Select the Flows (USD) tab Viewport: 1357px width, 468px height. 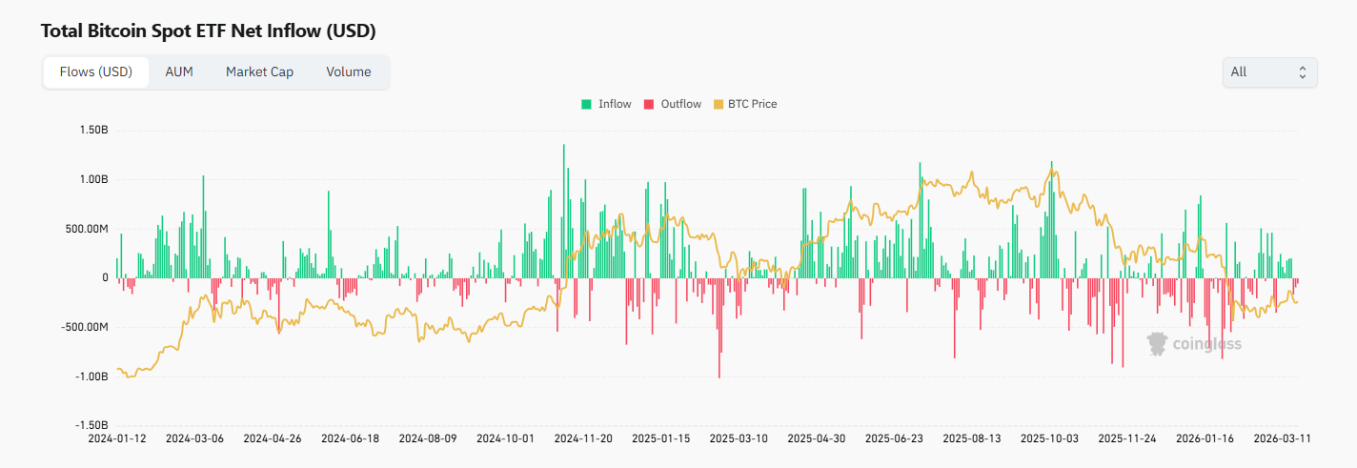click(x=96, y=71)
